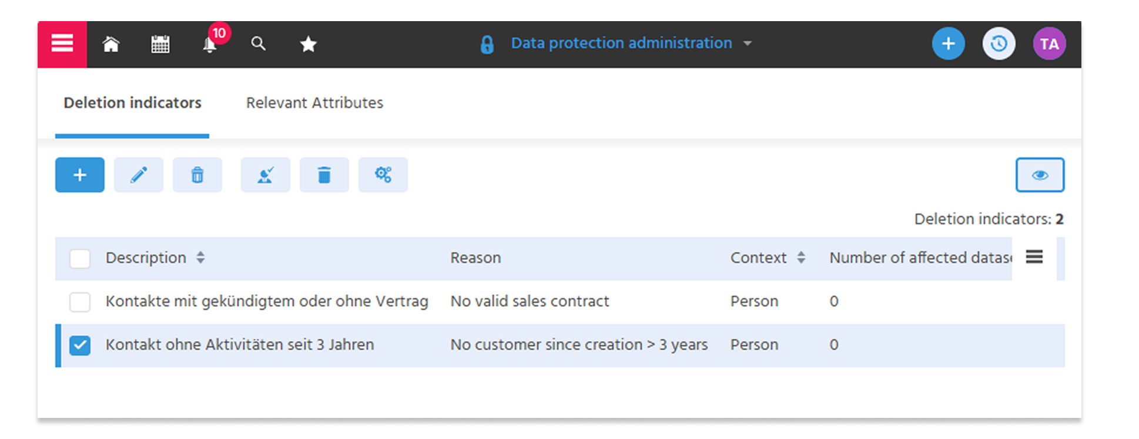Open the red hamburger main menu
The height and width of the screenshot is (439, 1139).
point(62,44)
